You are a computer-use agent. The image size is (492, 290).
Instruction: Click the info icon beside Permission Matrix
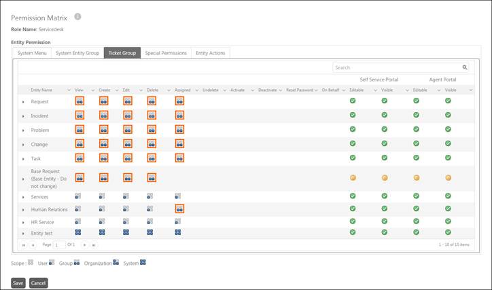coord(77,16)
